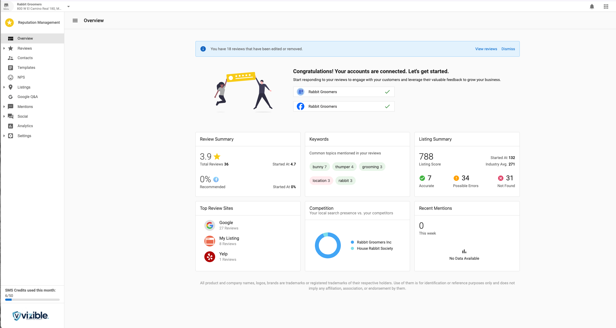Click the SMS credits progress bar
The height and width of the screenshot is (328, 616).
(x=32, y=300)
